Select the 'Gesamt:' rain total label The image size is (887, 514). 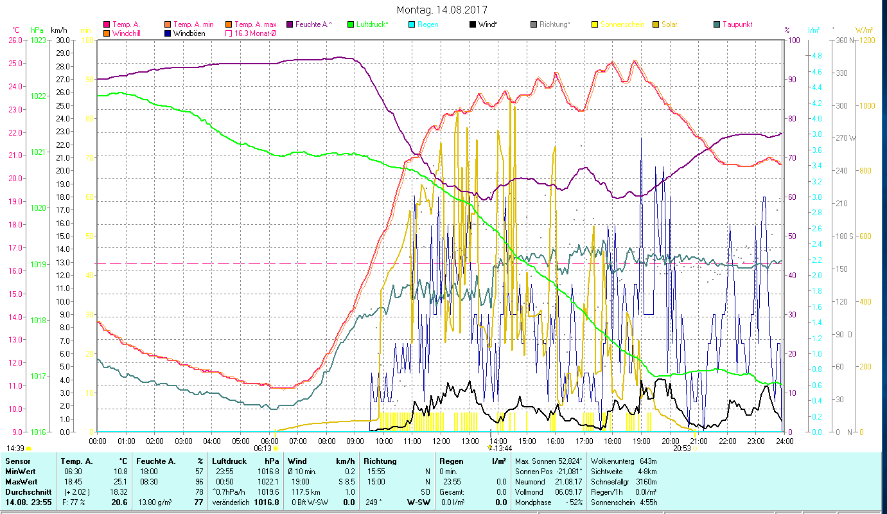452,492
